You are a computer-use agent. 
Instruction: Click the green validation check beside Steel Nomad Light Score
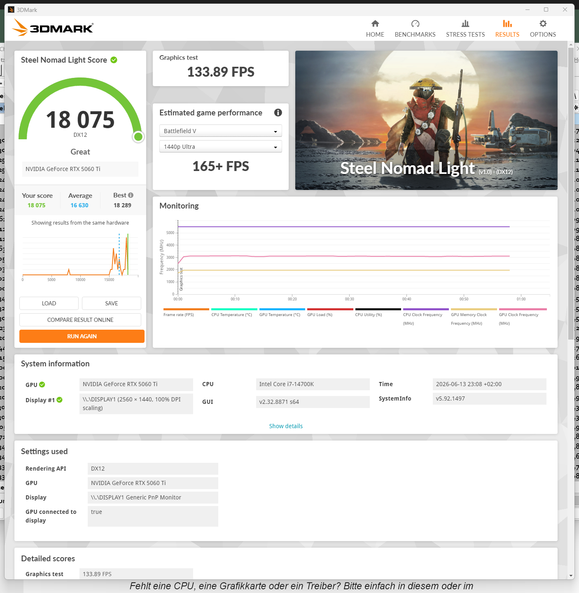[114, 60]
